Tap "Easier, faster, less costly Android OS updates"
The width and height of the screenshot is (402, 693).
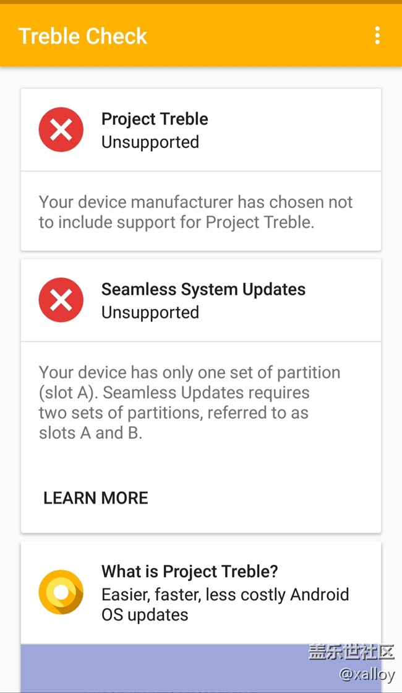225,604
